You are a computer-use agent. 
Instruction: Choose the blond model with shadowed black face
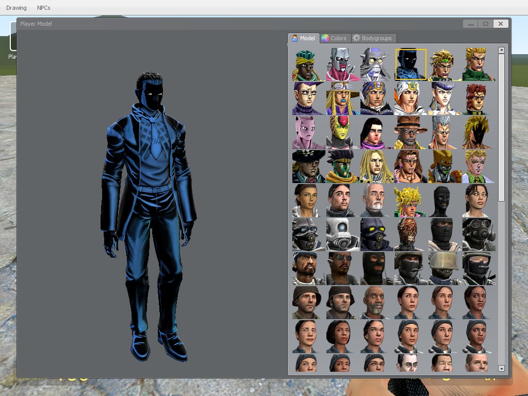click(x=479, y=133)
